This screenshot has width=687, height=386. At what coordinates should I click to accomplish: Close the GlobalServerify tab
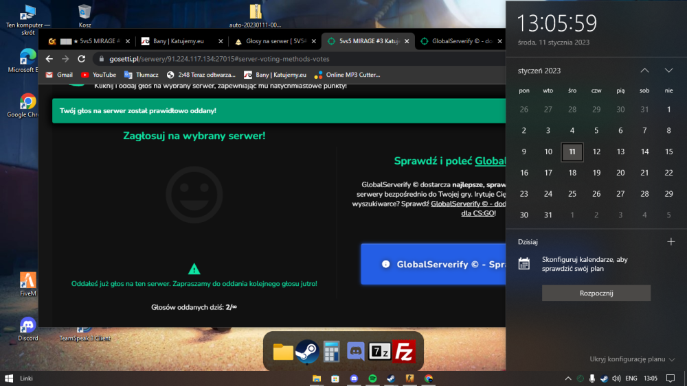tap(499, 41)
